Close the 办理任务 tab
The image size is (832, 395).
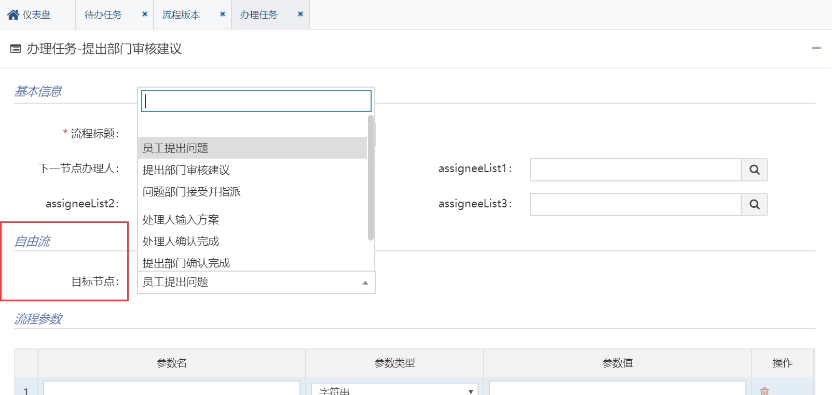pos(301,14)
